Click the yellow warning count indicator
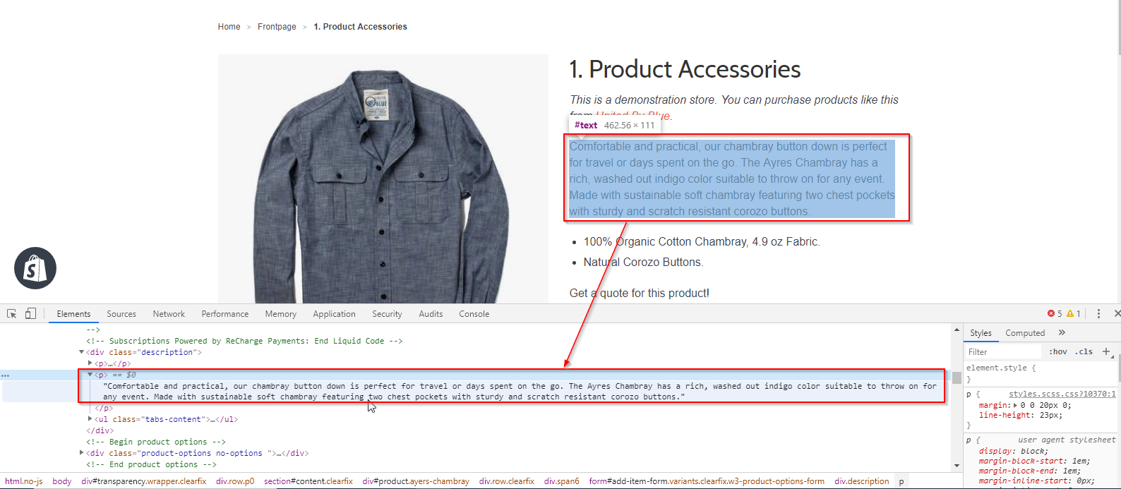1121x489 pixels. point(1074,313)
